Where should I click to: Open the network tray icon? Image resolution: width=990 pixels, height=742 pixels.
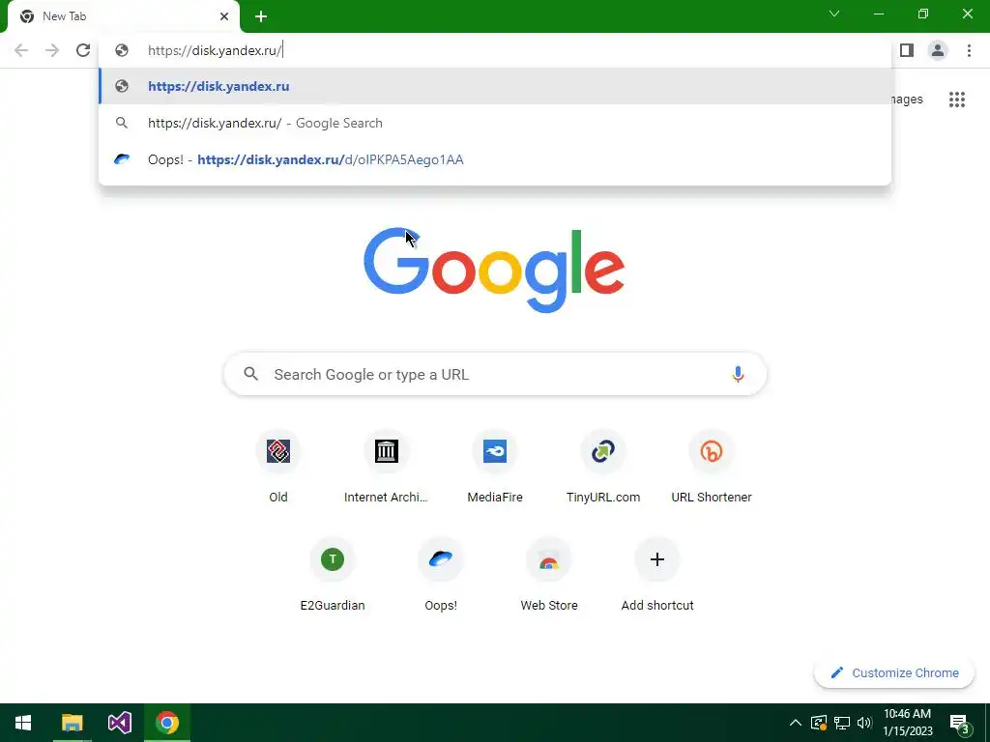click(842, 723)
